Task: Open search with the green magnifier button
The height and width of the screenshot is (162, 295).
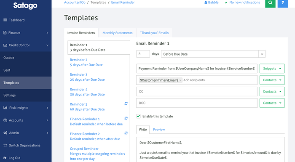Action: 270,3
